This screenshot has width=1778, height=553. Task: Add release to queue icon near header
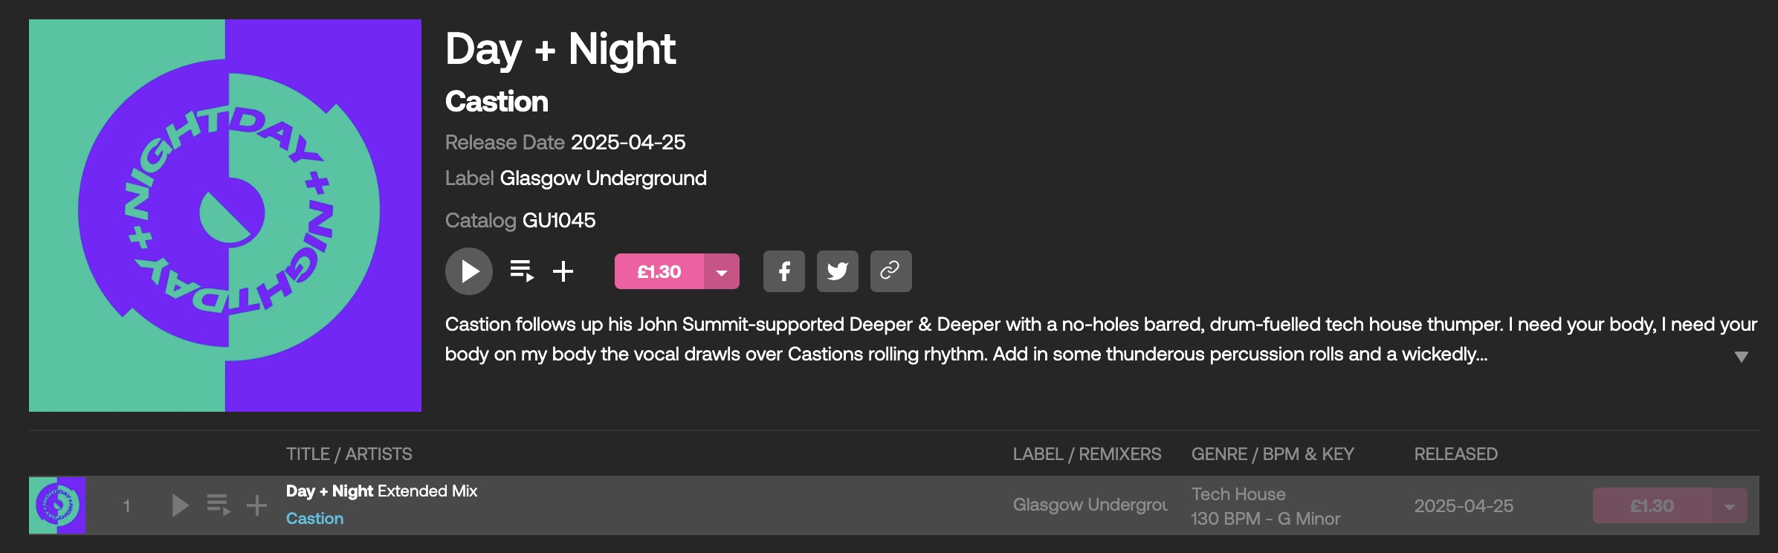(x=522, y=271)
